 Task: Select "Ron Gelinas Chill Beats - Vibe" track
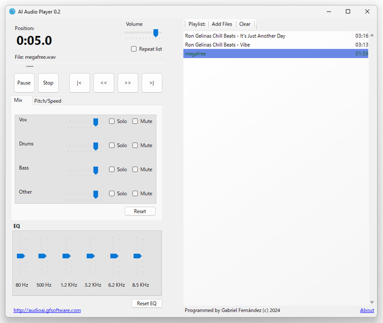point(276,45)
